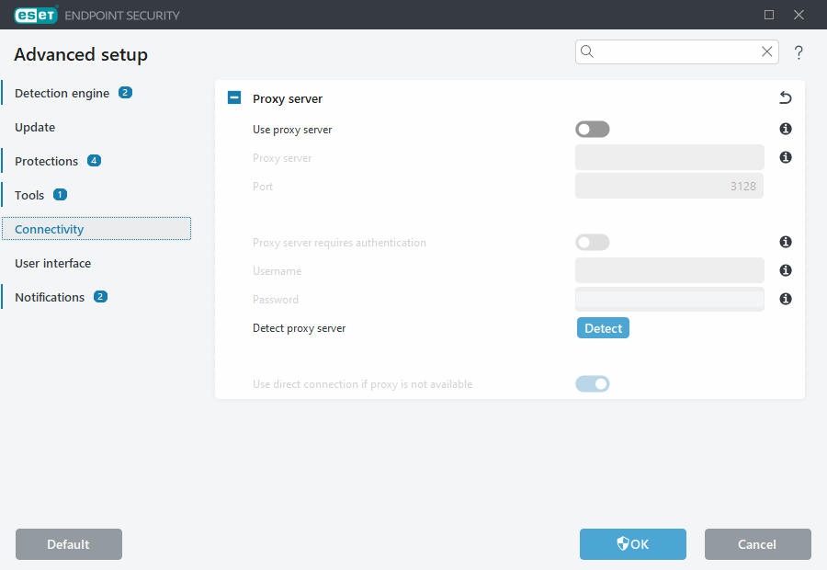The height and width of the screenshot is (570, 827).
Task: Clear the search box with the X icon
Action: click(x=767, y=52)
